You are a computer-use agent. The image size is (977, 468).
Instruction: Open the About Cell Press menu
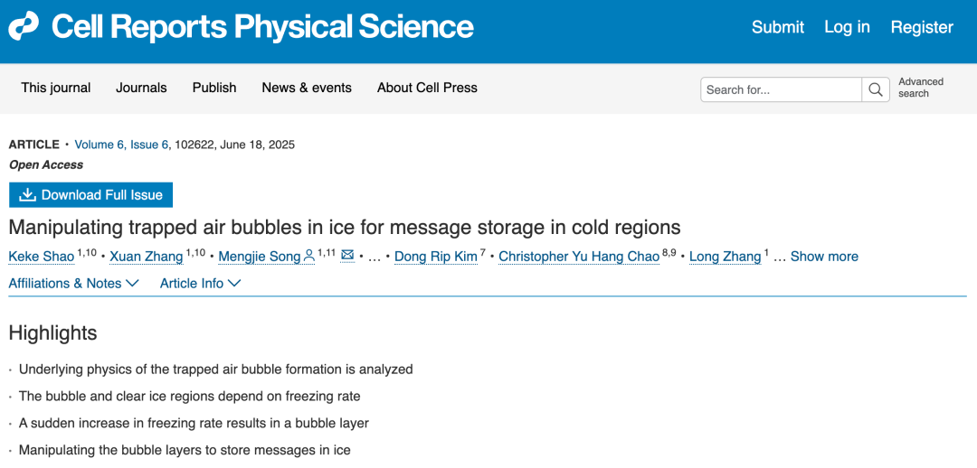[427, 88]
